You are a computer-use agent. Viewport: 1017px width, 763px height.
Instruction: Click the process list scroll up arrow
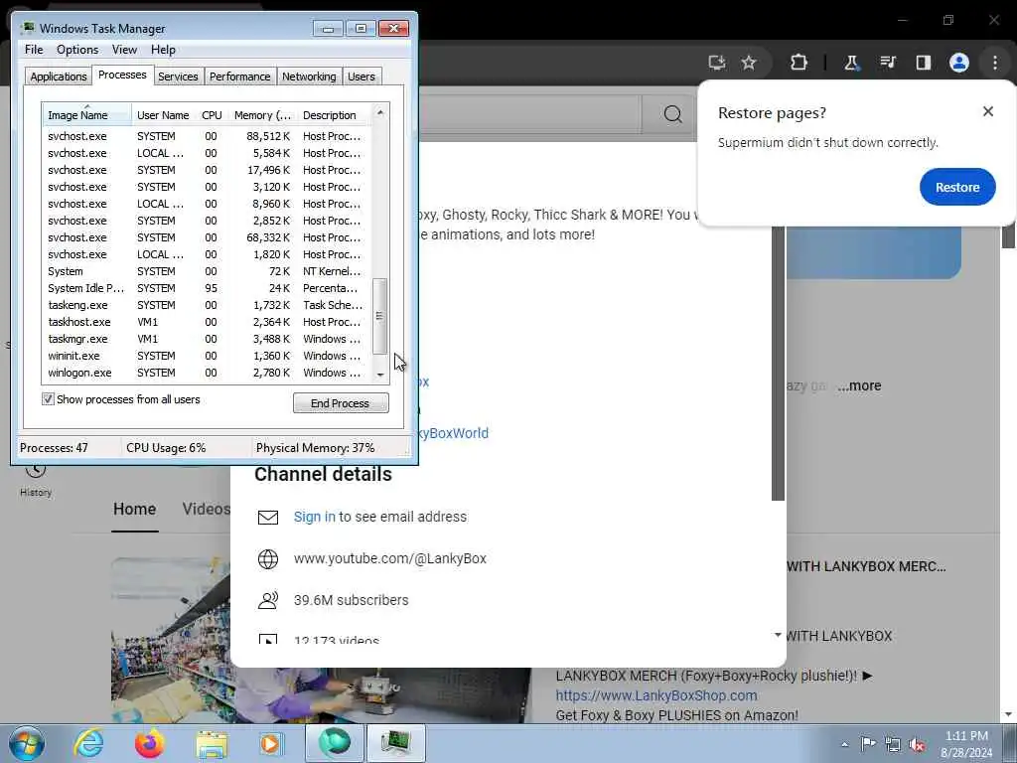(x=380, y=112)
